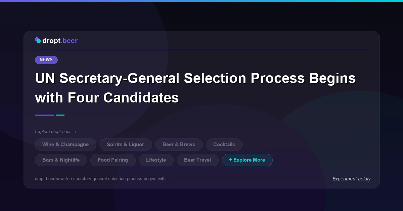The image size is (403, 211).
Task: Click the plus icon on Explore More
Action: pos(230,160)
